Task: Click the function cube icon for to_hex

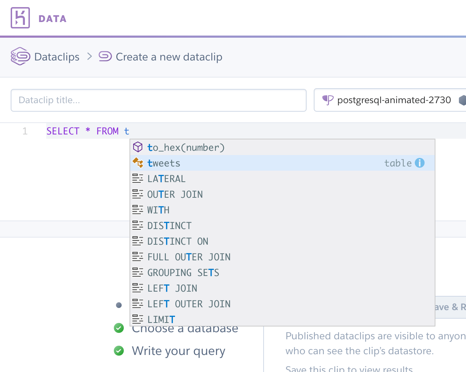Action: (138, 147)
